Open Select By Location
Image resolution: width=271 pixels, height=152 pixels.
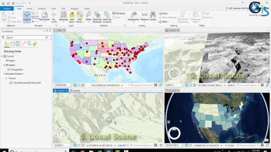tap(107, 17)
